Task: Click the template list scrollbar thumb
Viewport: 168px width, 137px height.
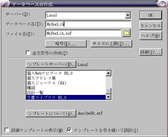Action: coord(109,91)
